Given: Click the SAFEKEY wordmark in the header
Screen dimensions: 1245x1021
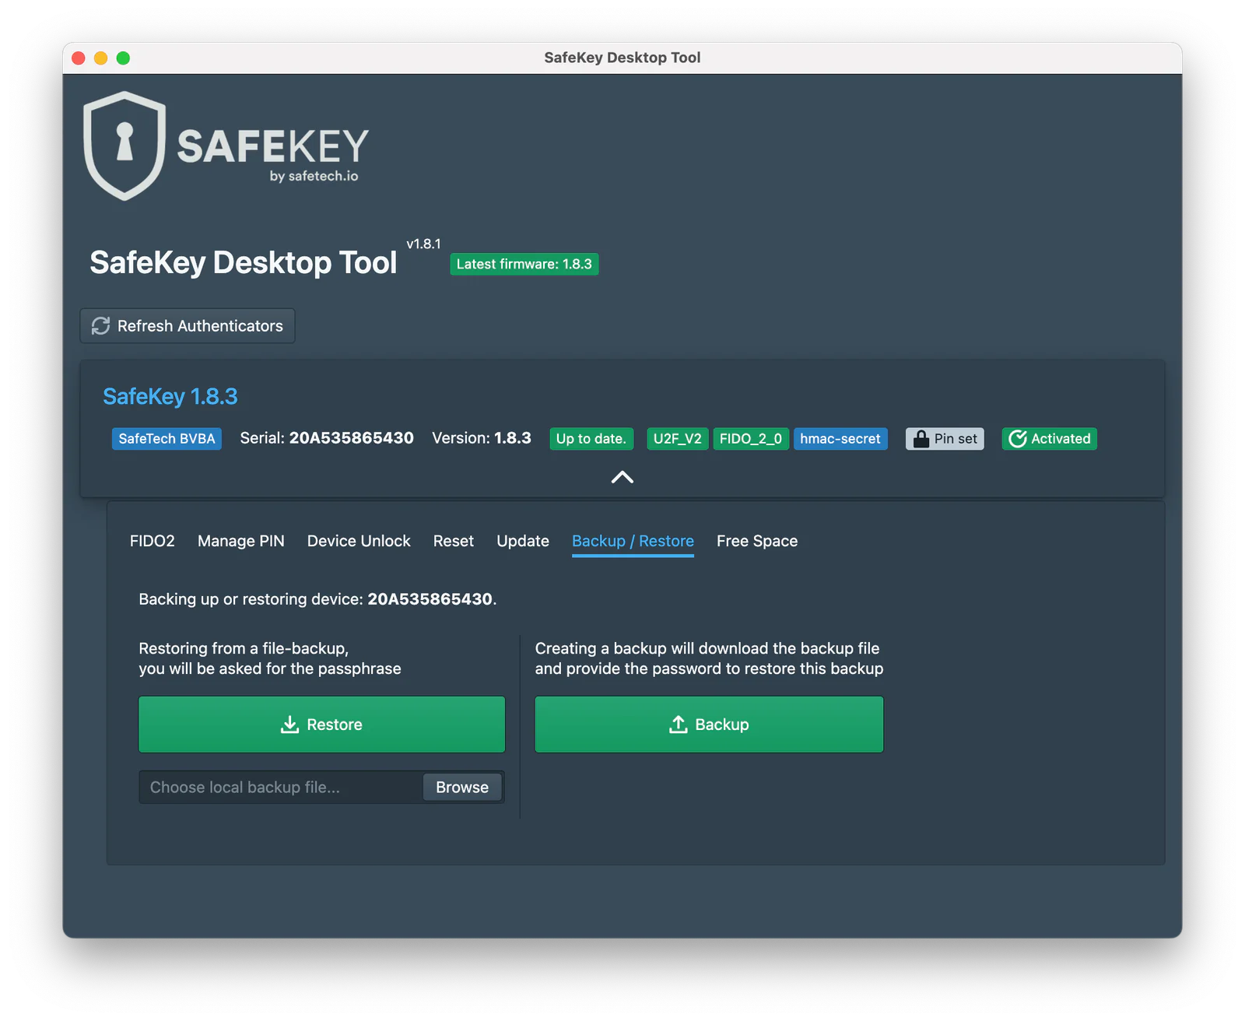Looking at the screenshot, I should coord(273,146).
